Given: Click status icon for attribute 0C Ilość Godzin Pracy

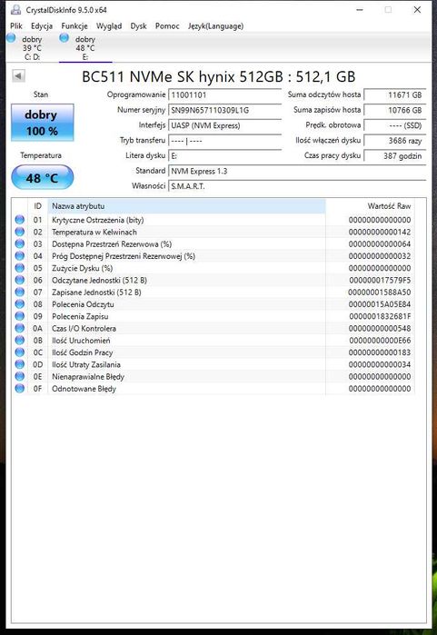Looking at the screenshot, I should (19, 352).
